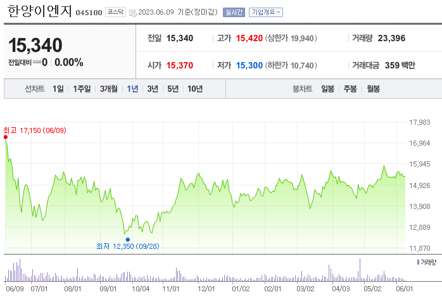The image size is (442, 302).
Task: Click the stock code 045100
Action: click(89, 13)
